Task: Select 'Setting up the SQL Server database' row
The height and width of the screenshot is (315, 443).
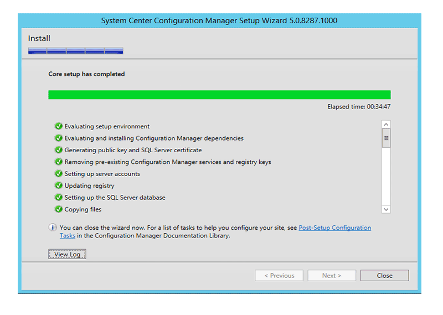Action: point(110,198)
